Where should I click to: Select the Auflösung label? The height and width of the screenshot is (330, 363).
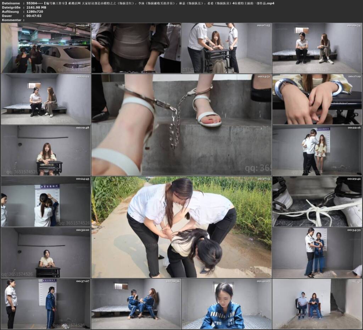(10, 12)
